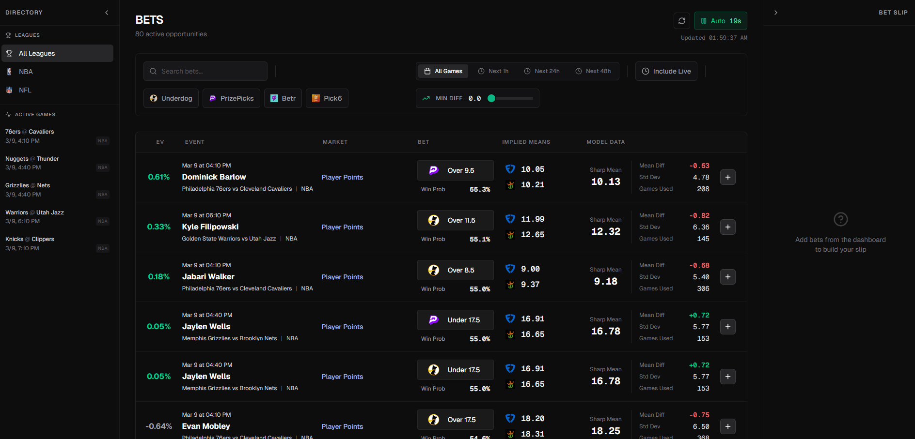Viewport: 915px width, 439px height.
Task: Switch to the Next 1h tab
Action: tap(493, 71)
